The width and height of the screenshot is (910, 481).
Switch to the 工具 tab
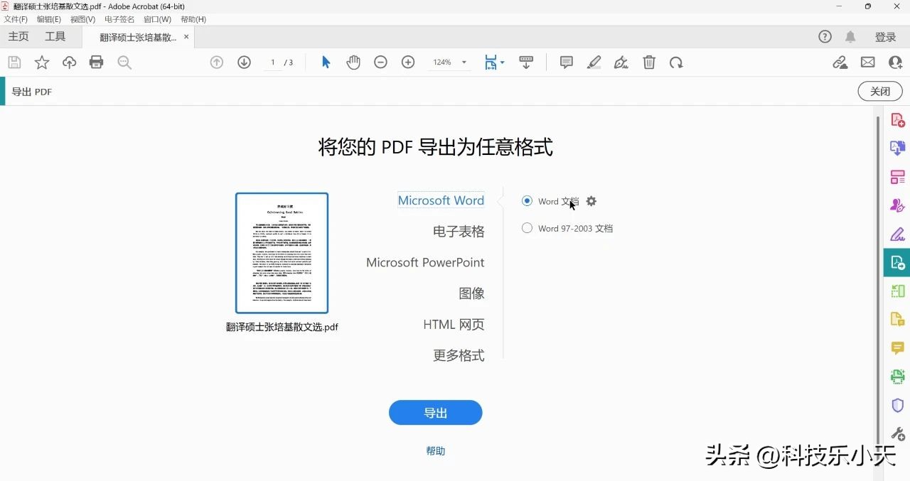[55, 36]
